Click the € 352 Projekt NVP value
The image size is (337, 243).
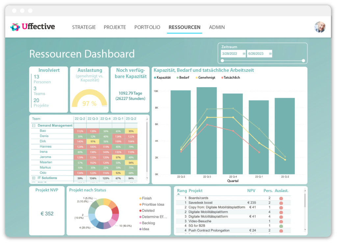pos(47,214)
